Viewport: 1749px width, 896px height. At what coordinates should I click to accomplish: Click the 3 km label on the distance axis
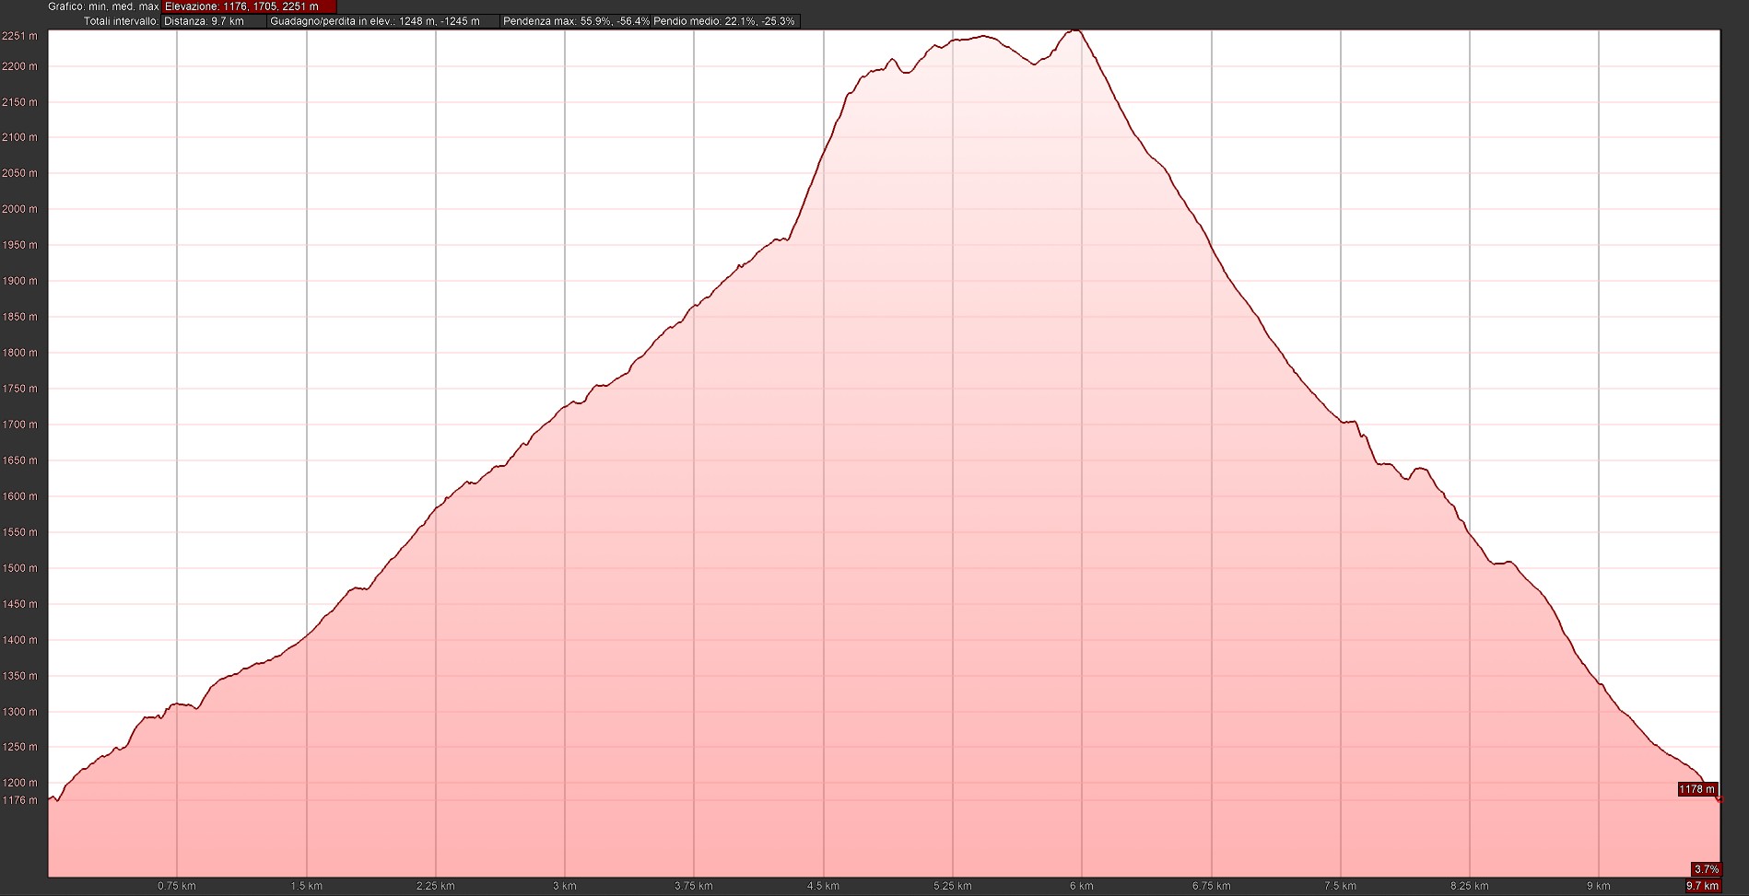564,886
